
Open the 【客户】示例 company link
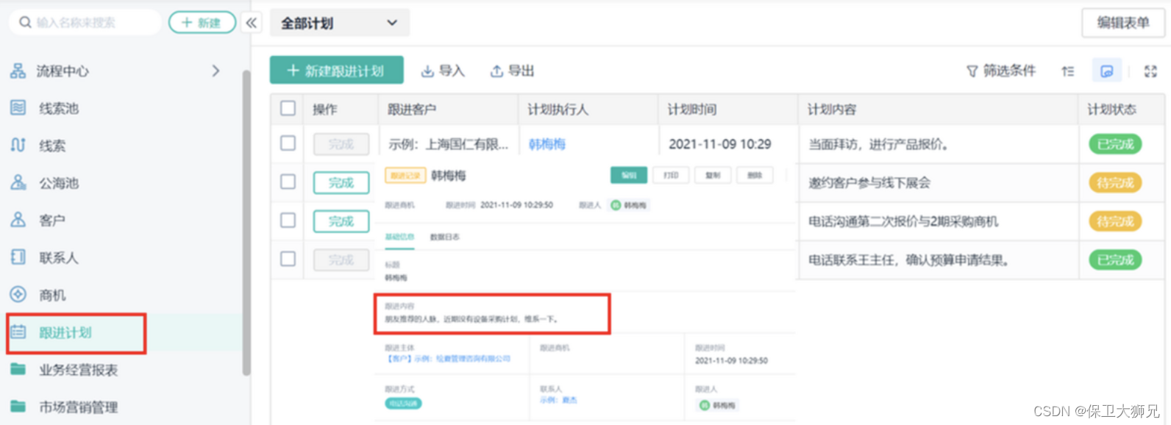pyautogui.click(x=447, y=359)
